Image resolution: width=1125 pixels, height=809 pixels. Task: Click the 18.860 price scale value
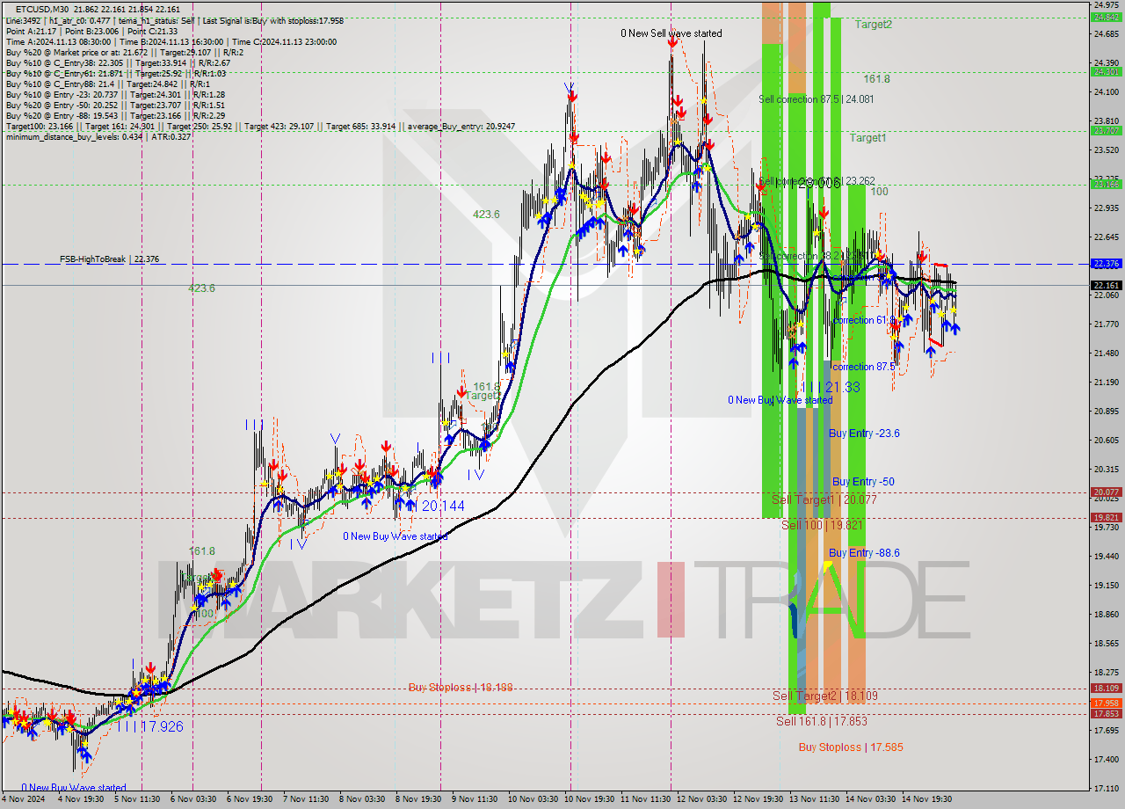coord(1106,615)
